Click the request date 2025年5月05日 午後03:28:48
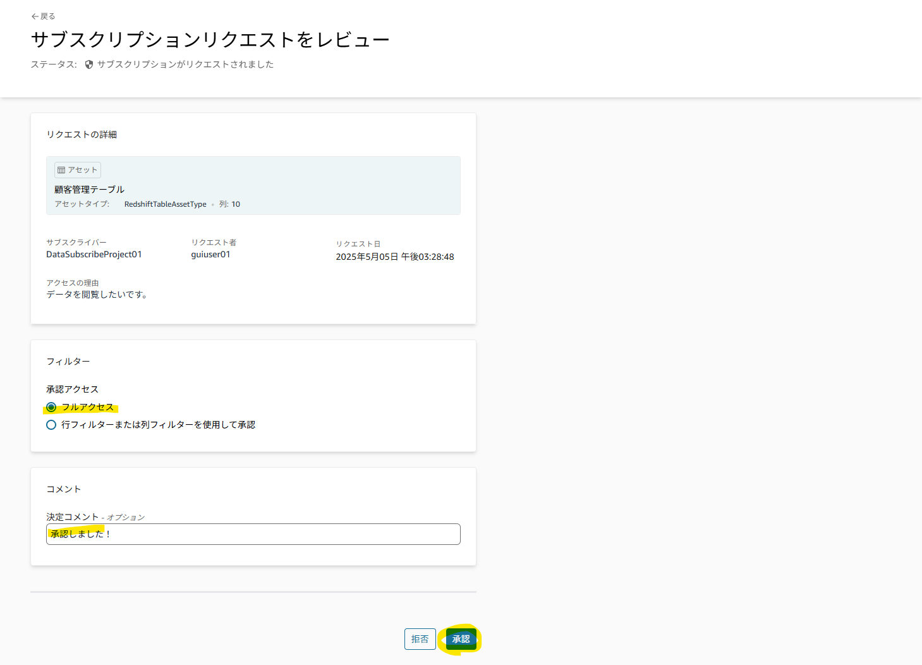This screenshot has width=922, height=665. tap(395, 257)
